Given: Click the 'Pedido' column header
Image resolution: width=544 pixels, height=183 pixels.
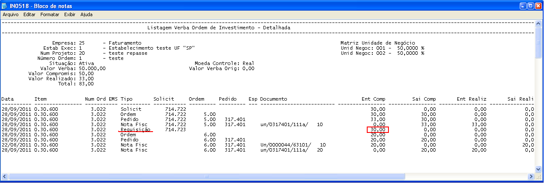Looking at the screenshot, I should point(227,99).
